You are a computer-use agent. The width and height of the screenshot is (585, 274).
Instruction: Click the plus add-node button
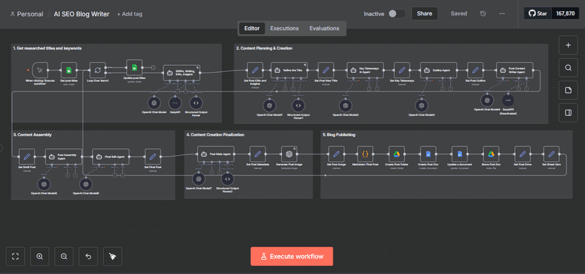[568, 45]
